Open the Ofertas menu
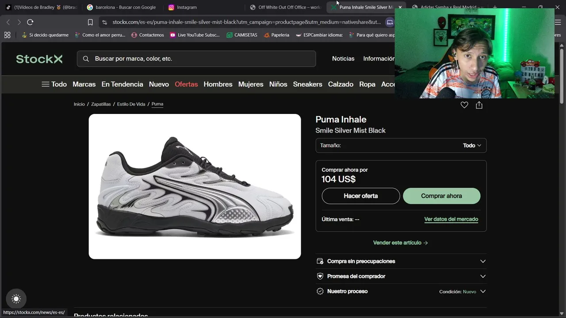The height and width of the screenshot is (318, 566). coord(186,84)
